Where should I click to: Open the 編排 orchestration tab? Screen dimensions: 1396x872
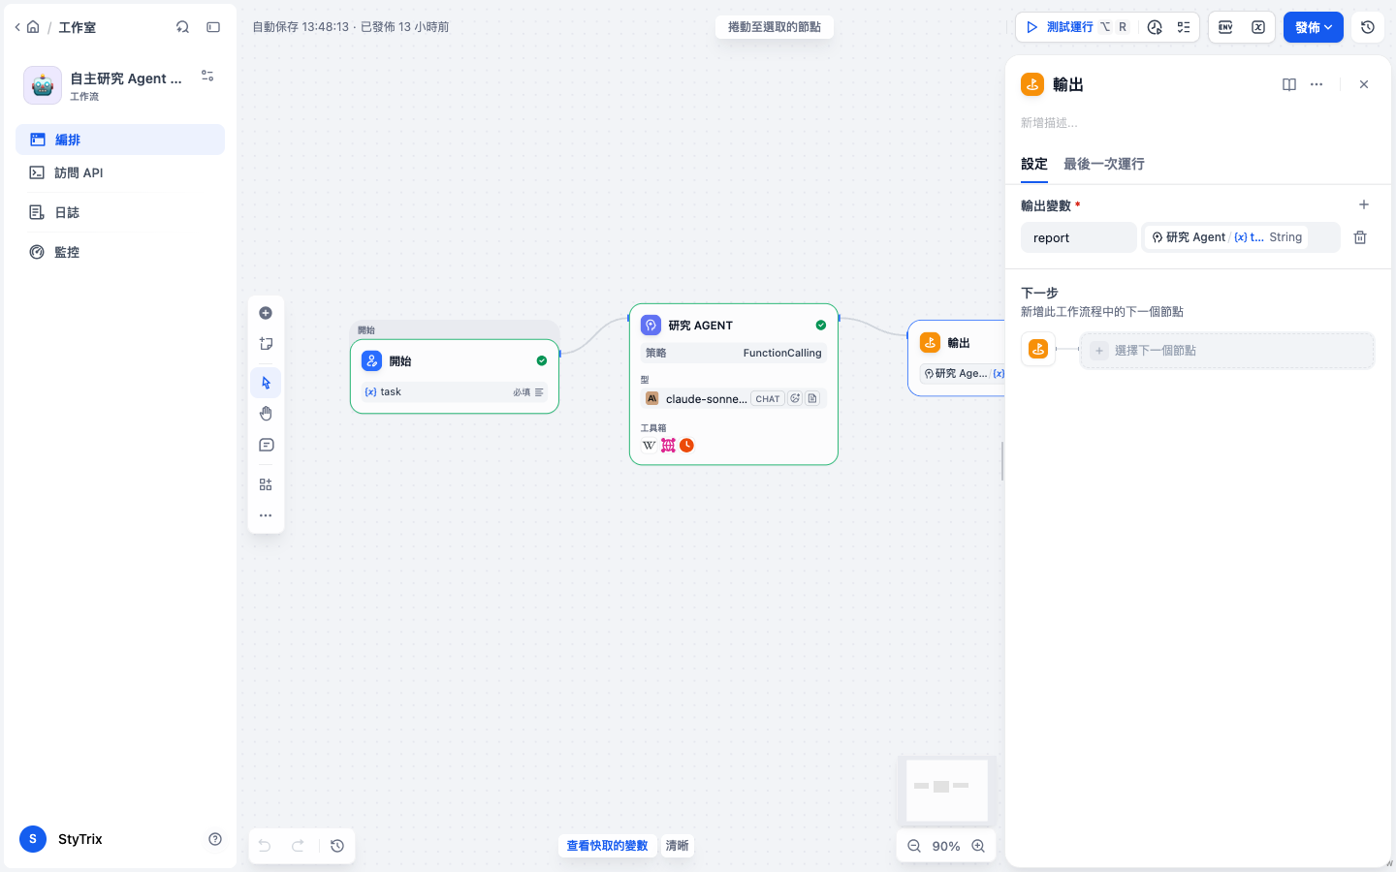pos(120,140)
